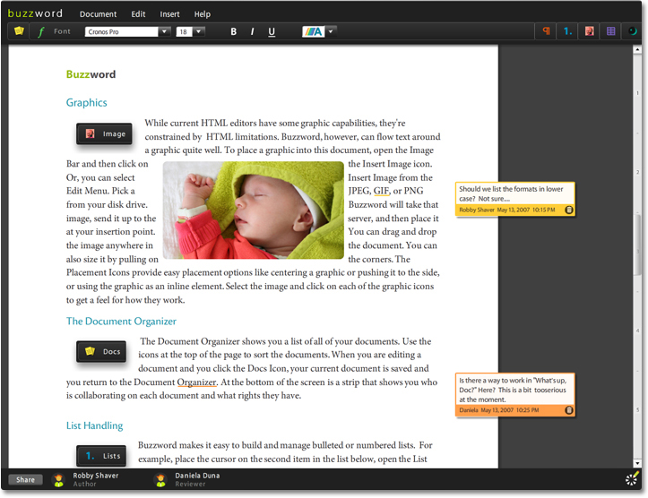Click the buzzword logo

coord(35,13)
